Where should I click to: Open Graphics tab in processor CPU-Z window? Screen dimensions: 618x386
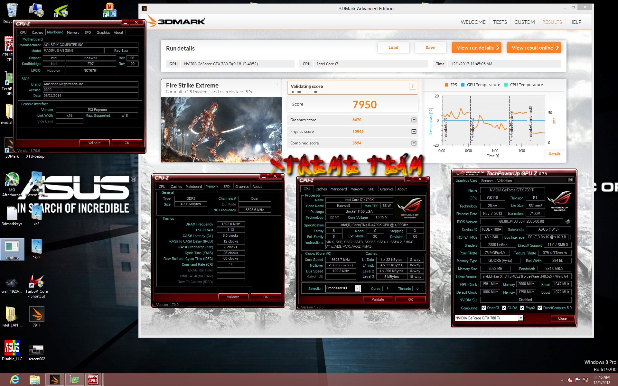pyautogui.click(x=387, y=189)
